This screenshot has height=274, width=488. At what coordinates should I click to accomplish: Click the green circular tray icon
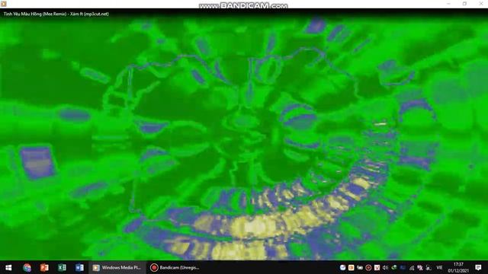coord(394,267)
